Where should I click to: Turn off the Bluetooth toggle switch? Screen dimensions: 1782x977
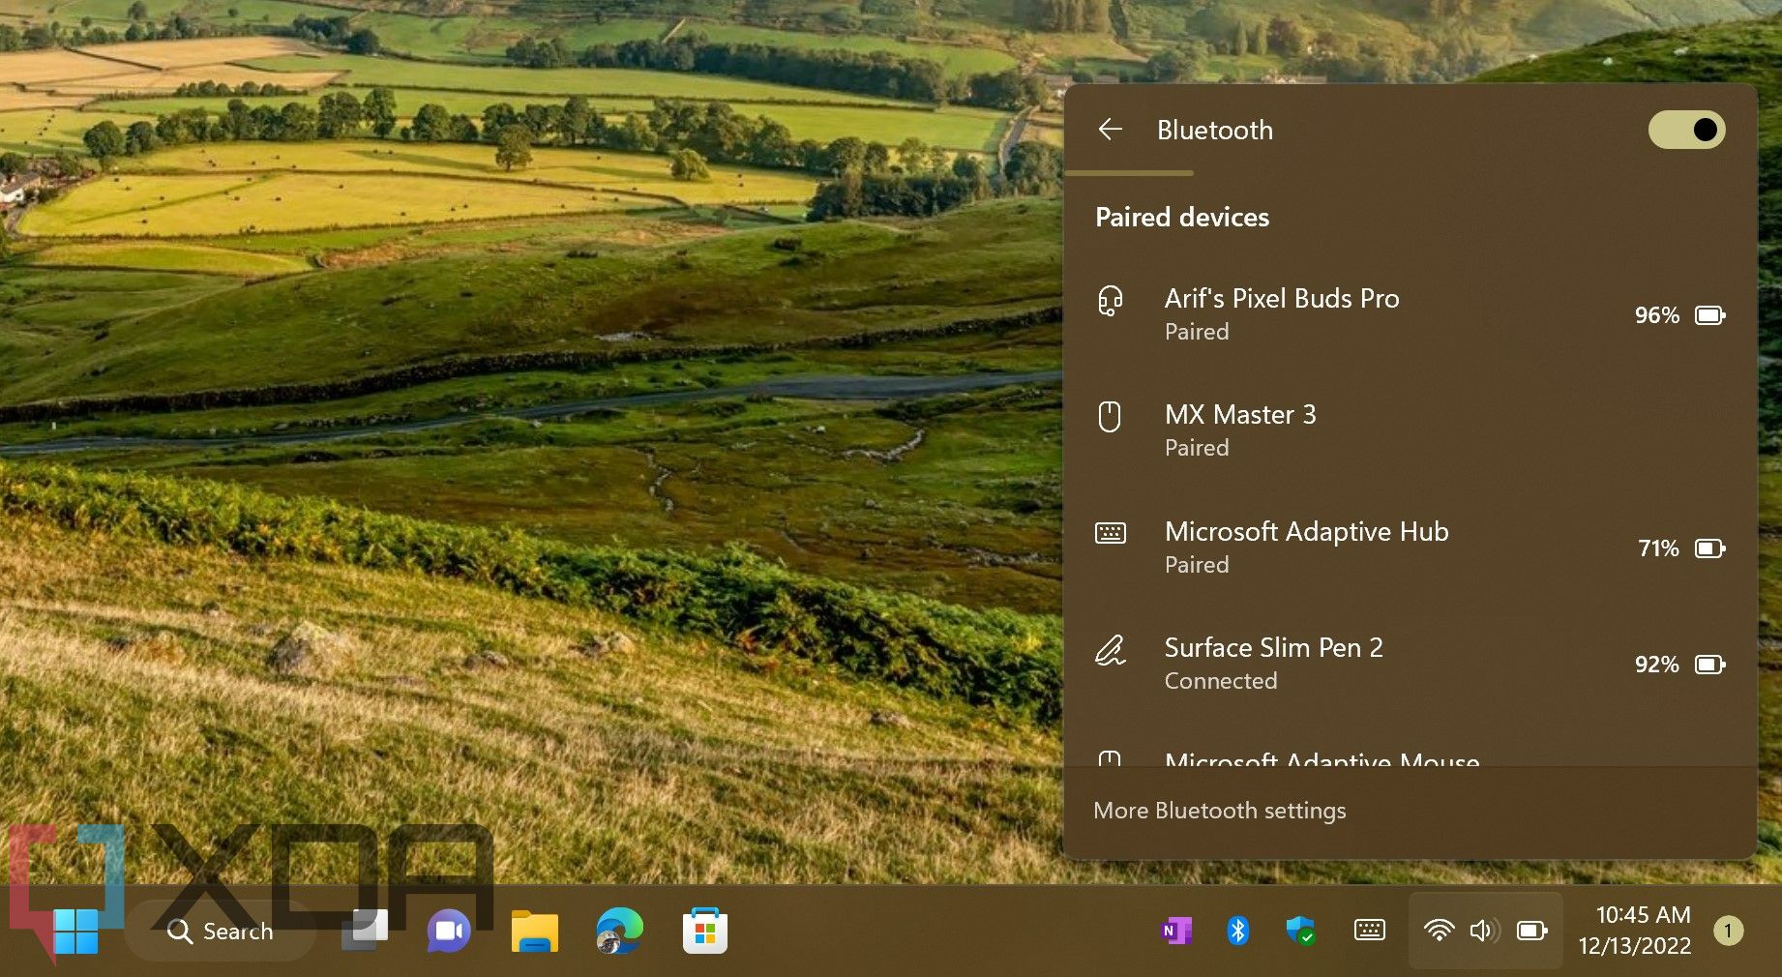click(x=1687, y=130)
